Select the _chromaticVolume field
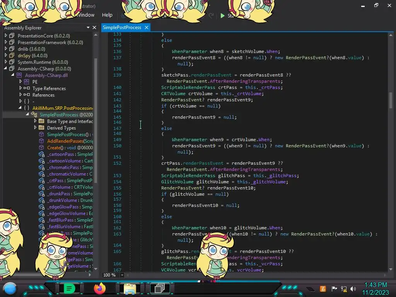 [x=70, y=174]
